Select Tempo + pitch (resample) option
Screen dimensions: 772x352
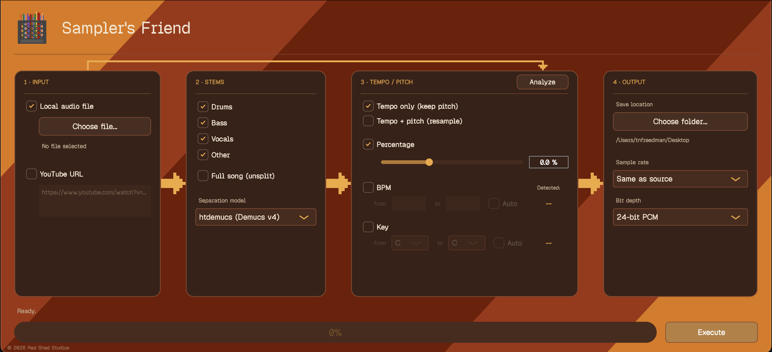[x=368, y=121]
